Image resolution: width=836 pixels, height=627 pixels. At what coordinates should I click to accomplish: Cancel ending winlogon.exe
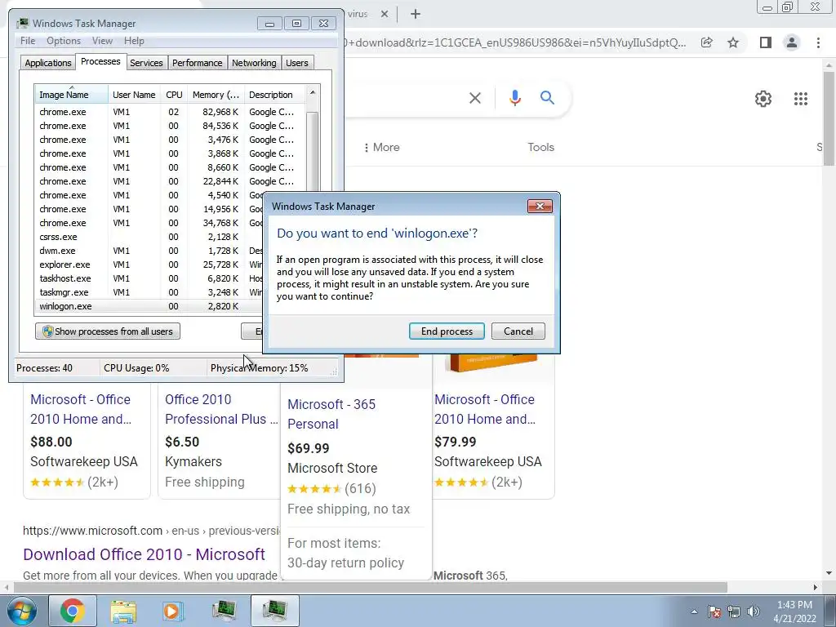point(518,331)
